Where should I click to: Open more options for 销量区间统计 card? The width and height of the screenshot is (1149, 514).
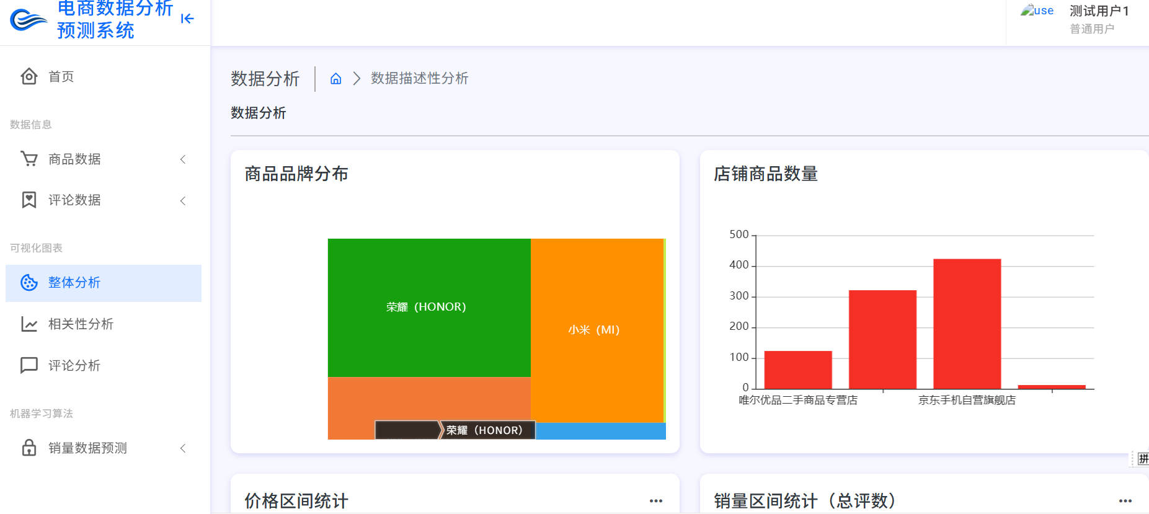[x=1125, y=501]
